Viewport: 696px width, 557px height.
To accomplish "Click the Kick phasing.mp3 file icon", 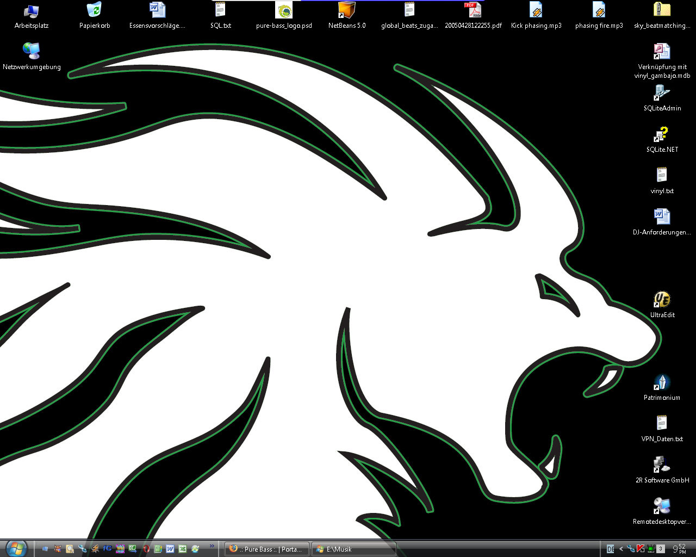I will (536, 10).
